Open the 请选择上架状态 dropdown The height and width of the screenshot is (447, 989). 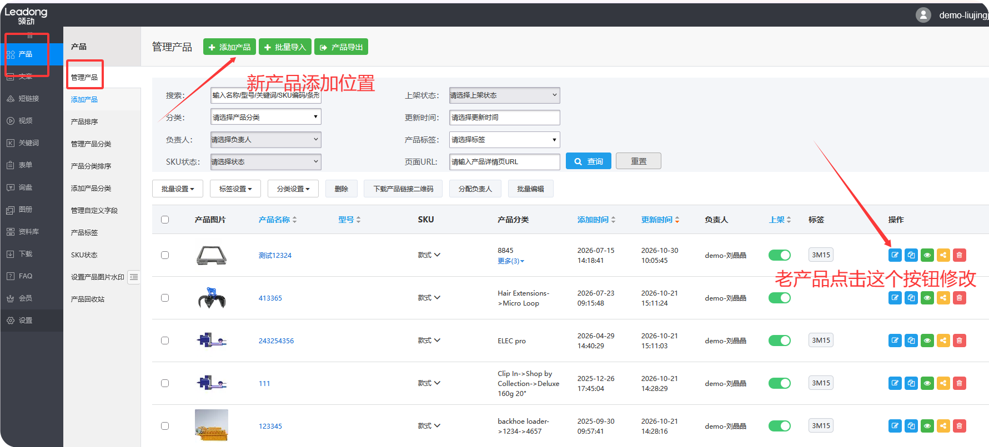(x=504, y=95)
